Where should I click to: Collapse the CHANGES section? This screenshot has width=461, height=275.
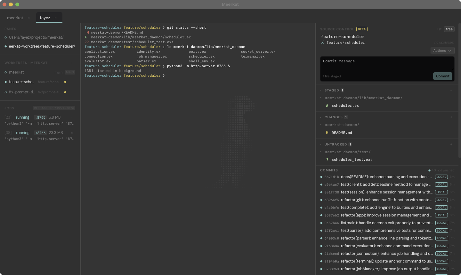point(321,117)
